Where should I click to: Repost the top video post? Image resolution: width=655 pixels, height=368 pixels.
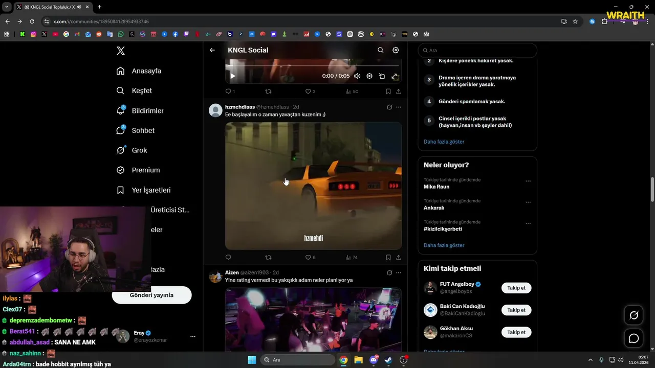[x=268, y=91]
